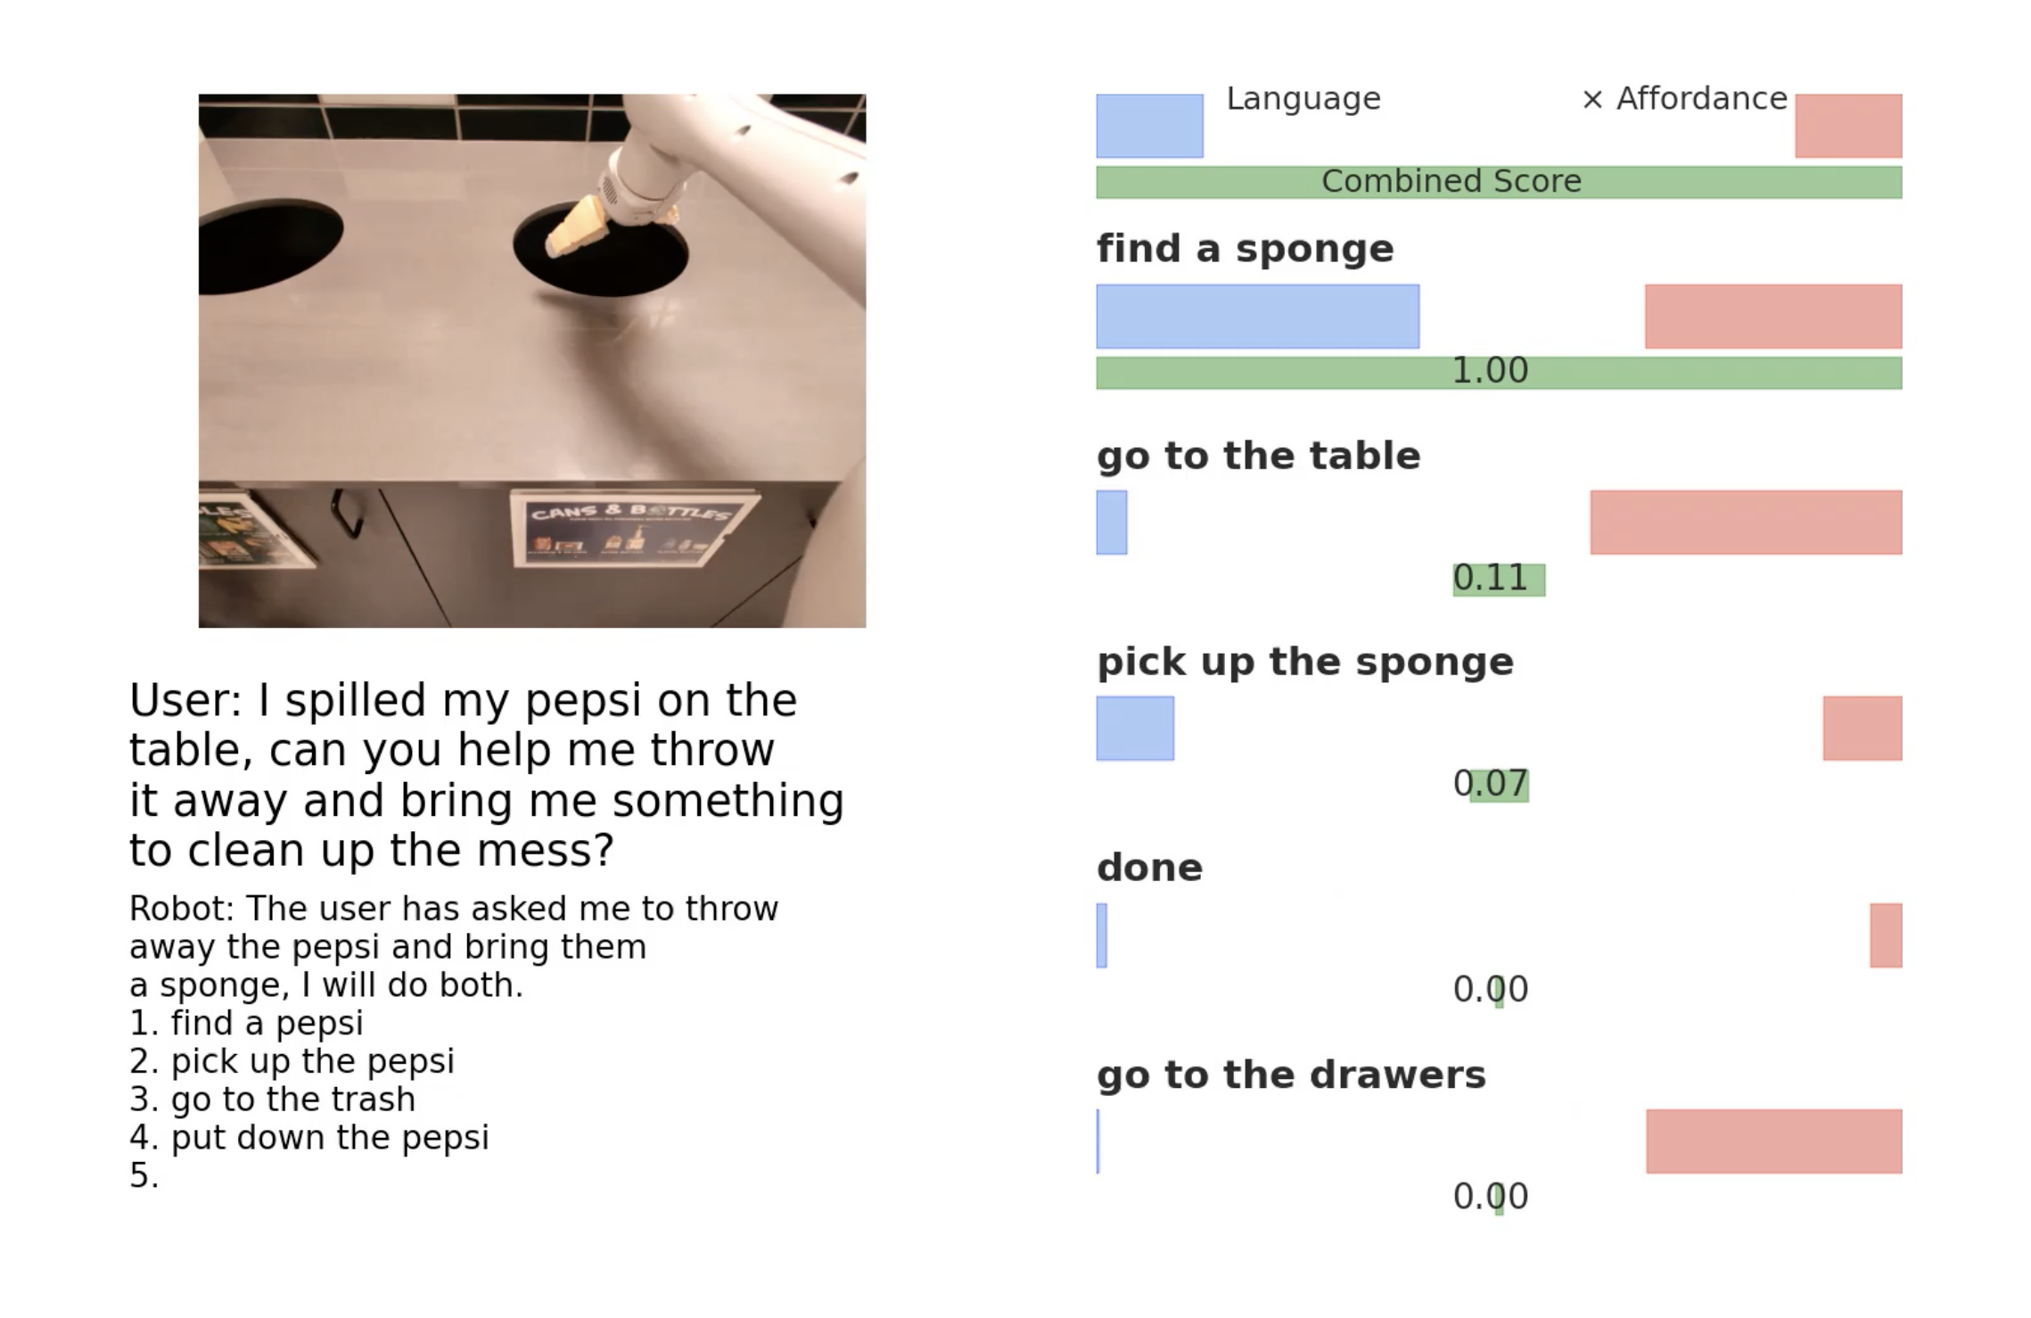Viewport: 2031px width, 1318px height.
Task: Click the blue language bar for 'pick up the sponge'
Action: 1135,729
